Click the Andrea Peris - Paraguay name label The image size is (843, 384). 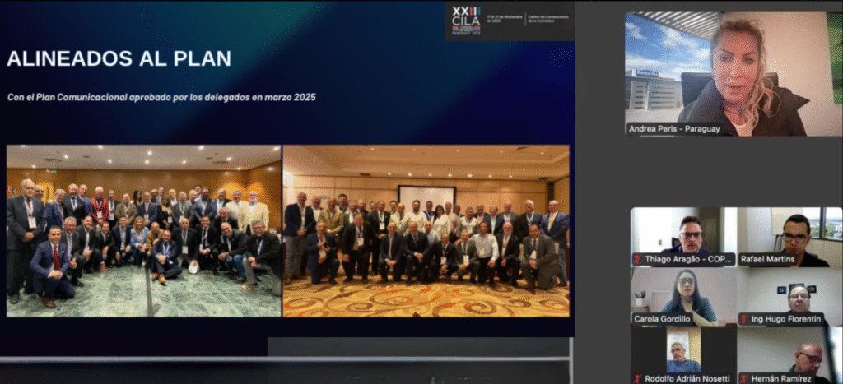pyautogui.click(x=674, y=129)
